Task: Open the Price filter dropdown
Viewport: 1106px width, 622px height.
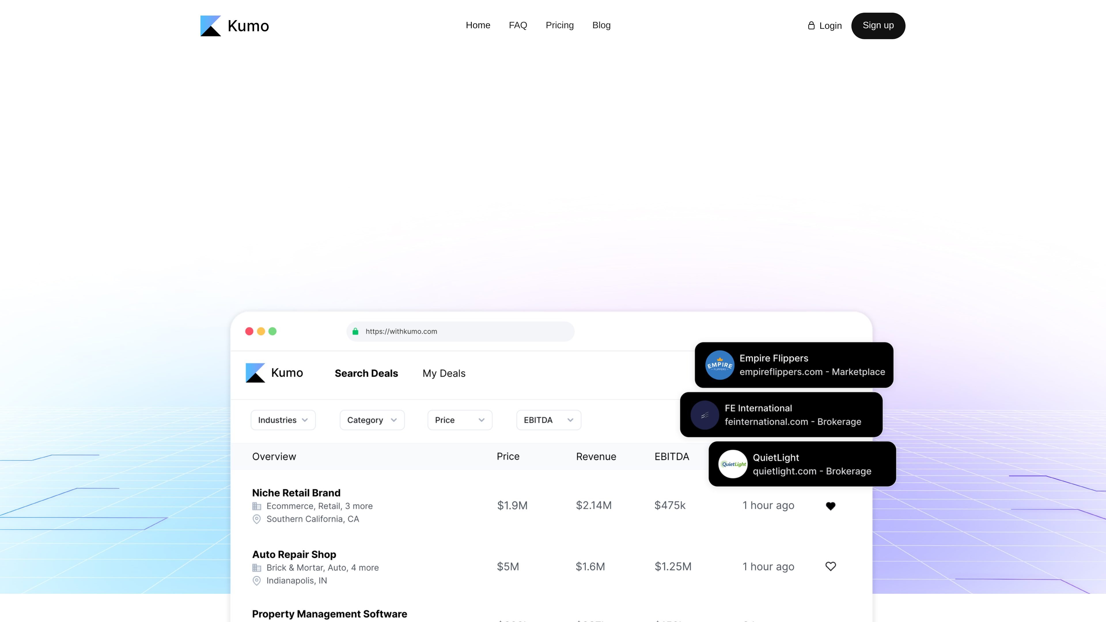Action: [x=460, y=420]
